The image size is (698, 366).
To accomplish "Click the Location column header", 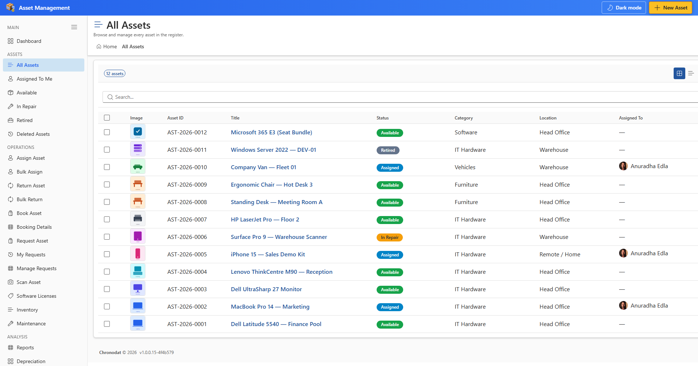I will [548, 118].
